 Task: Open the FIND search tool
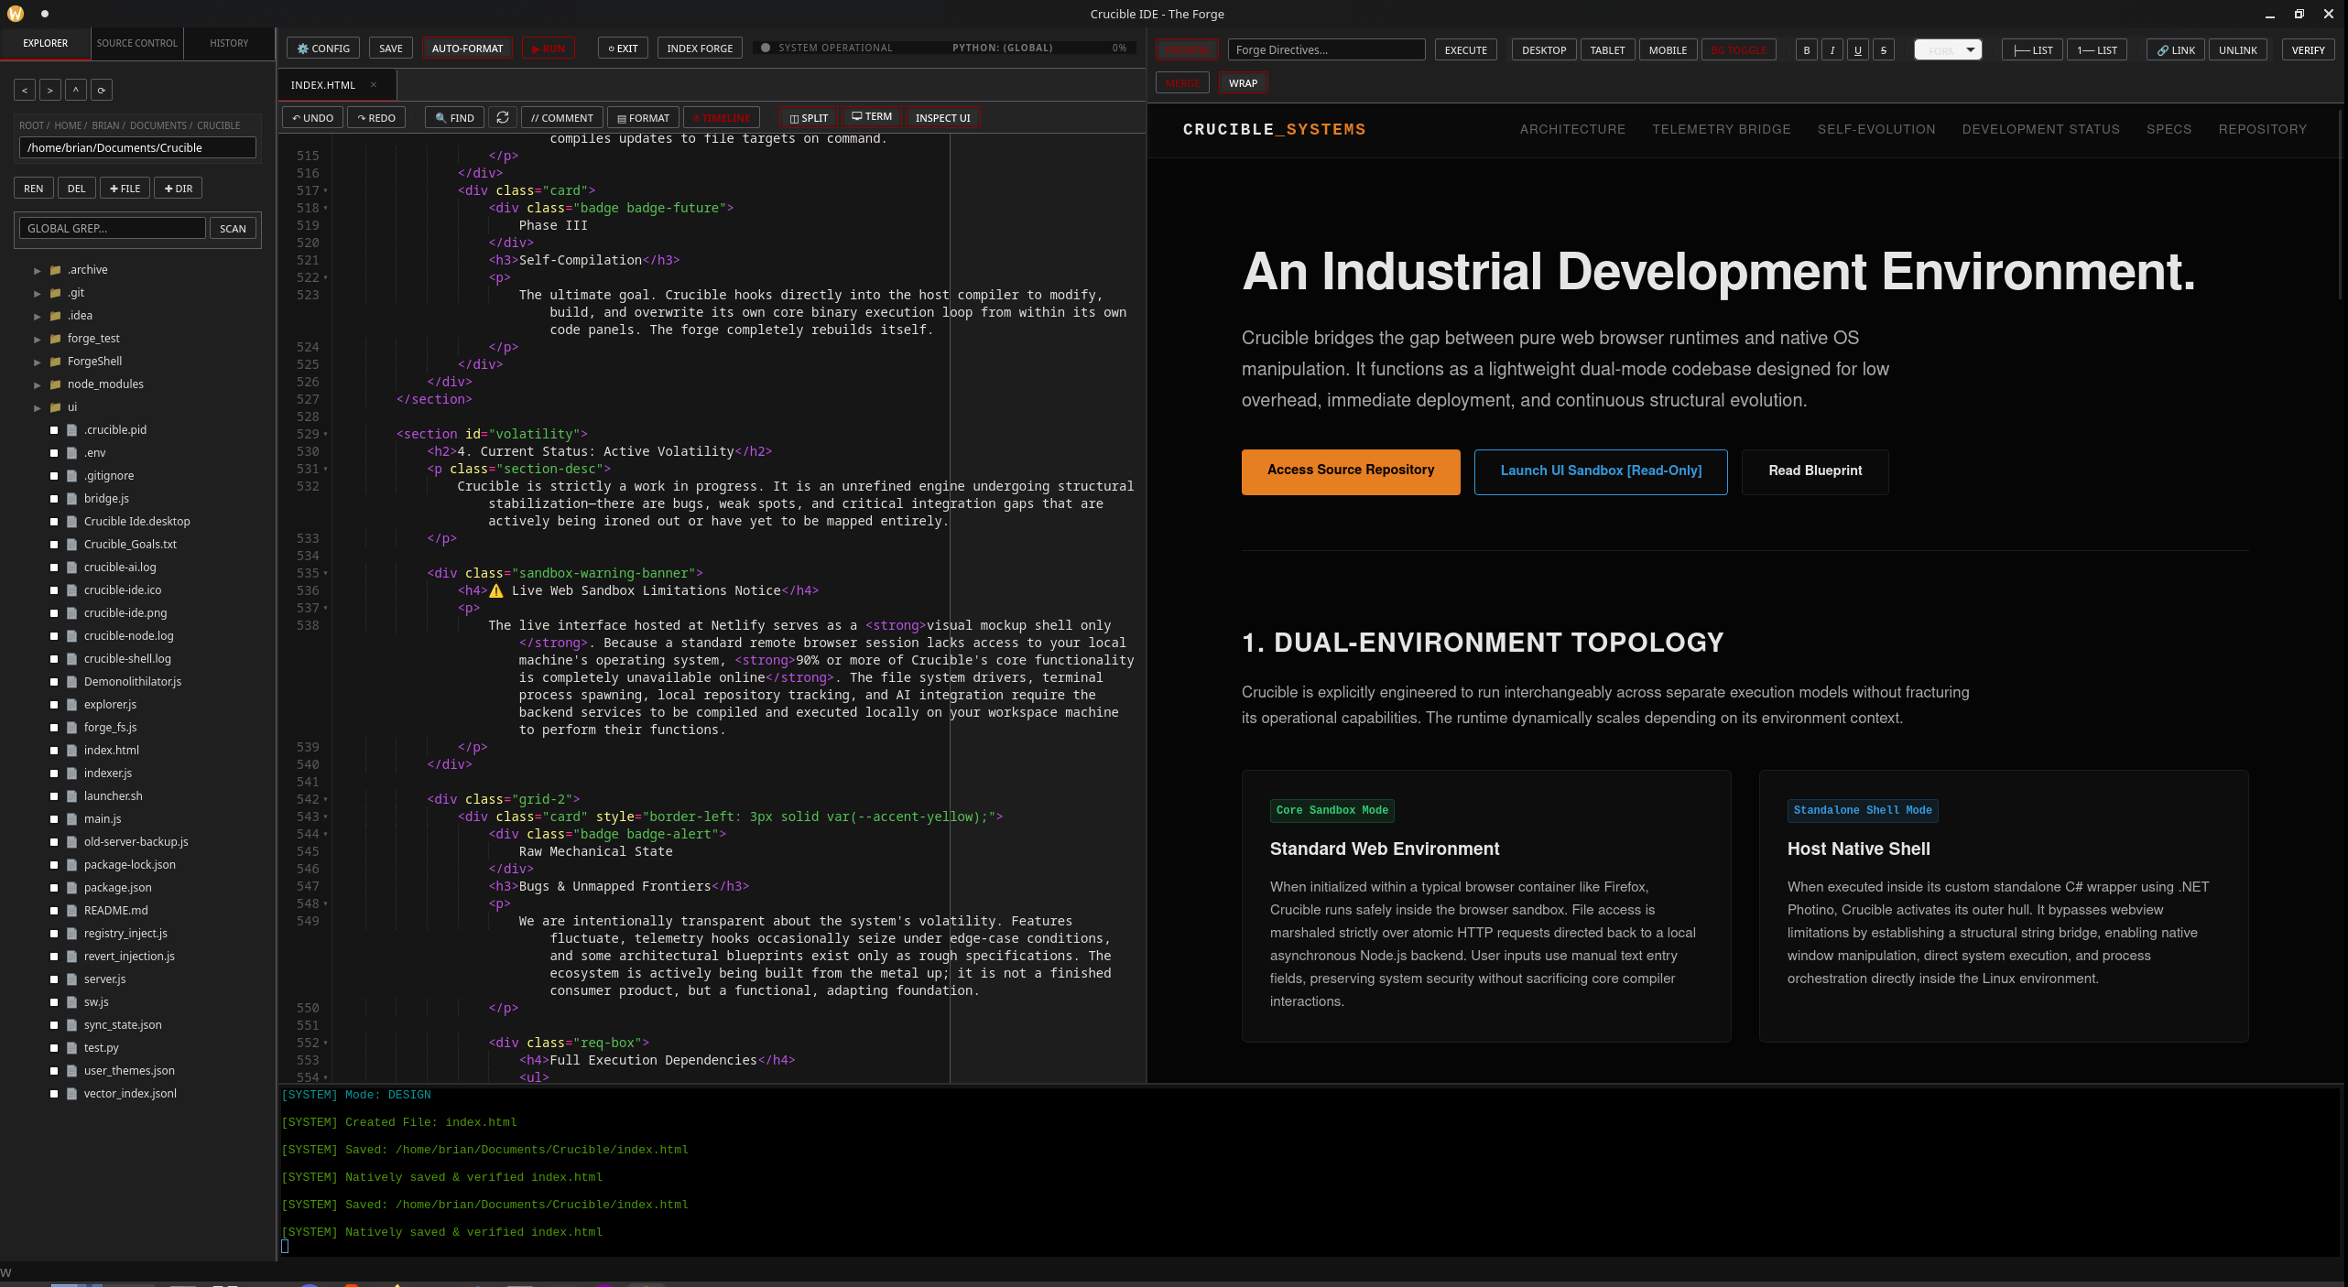pyautogui.click(x=454, y=118)
